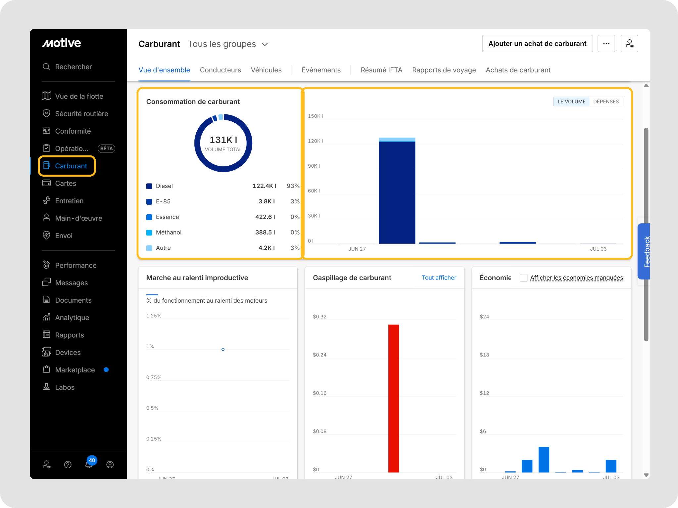
Task: Select the Sécurité routière shield icon
Action: click(46, 113)
